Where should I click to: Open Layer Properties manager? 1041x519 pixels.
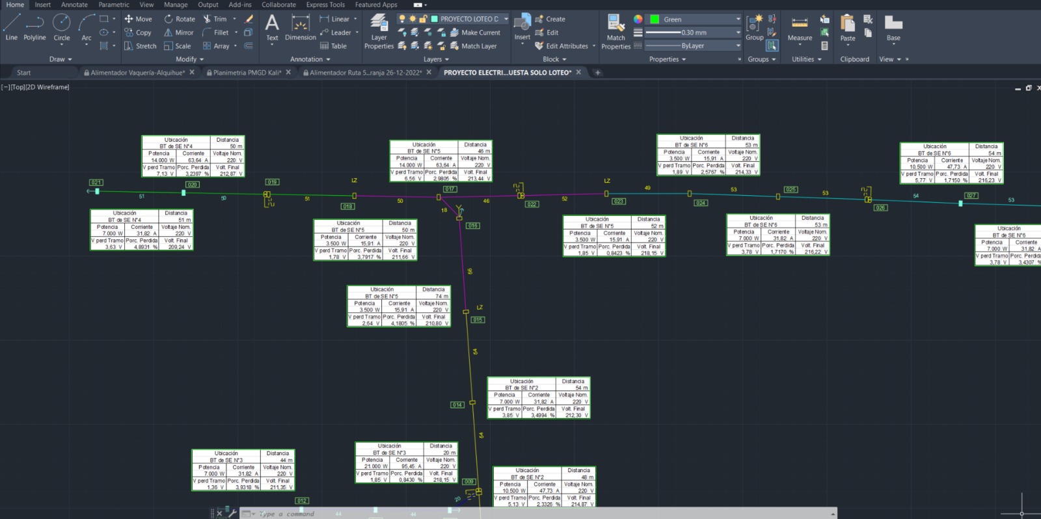[379, 33]
